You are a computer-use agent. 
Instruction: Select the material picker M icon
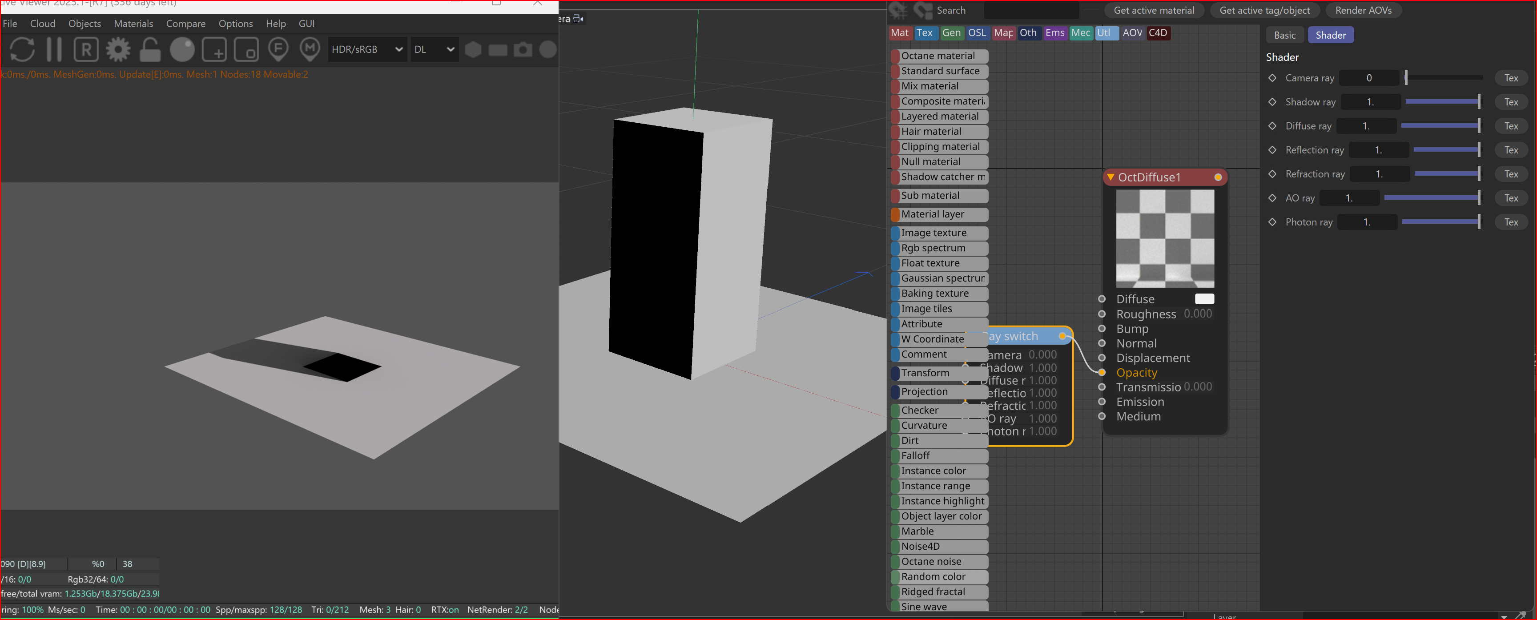click(x=310, y=49)
